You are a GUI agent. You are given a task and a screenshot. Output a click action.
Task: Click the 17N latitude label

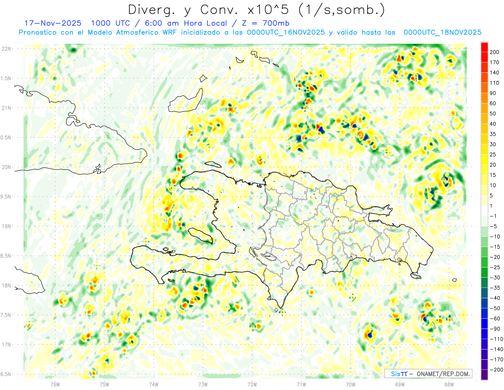click(x=7, y=345)
